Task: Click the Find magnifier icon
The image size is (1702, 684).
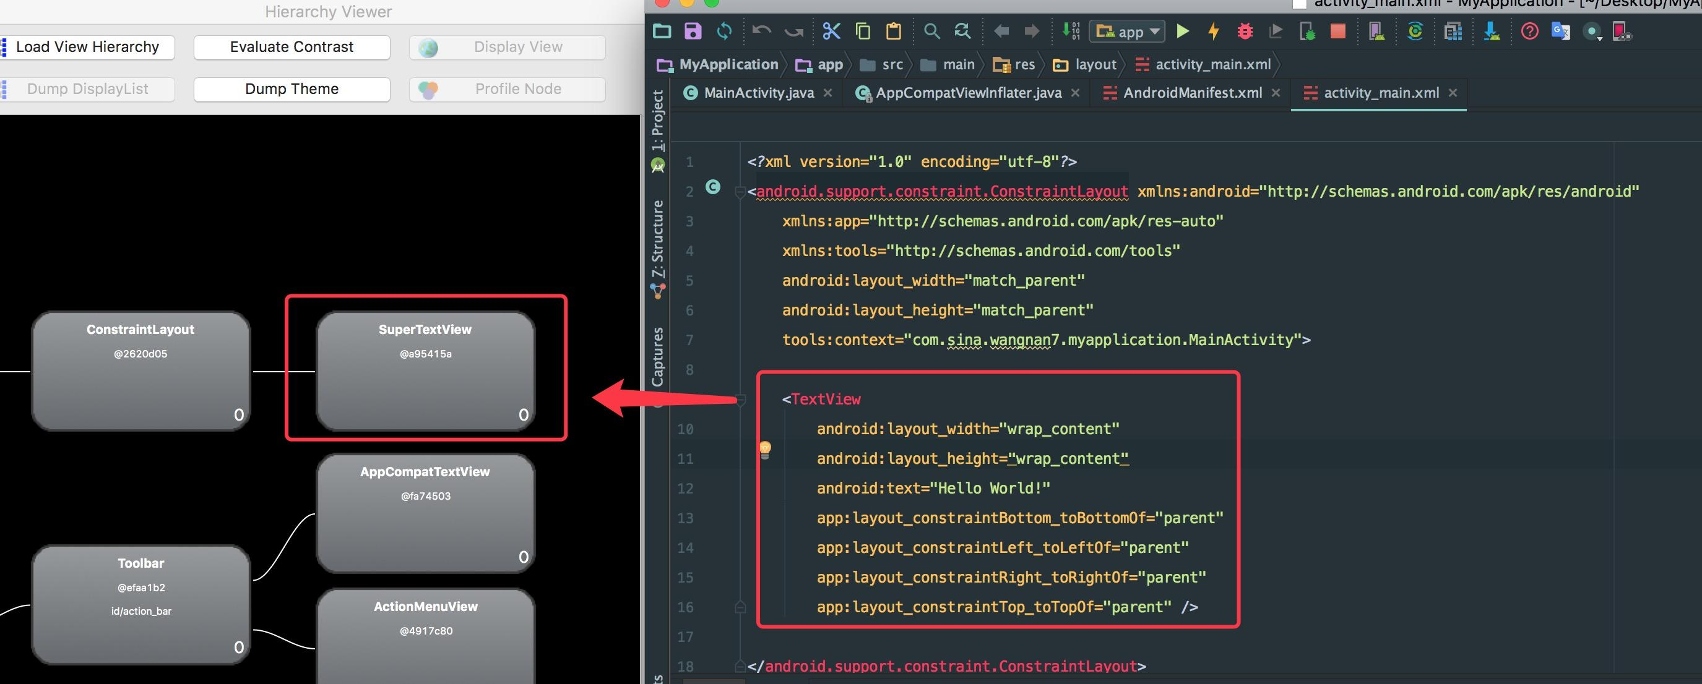Action: [931, 31]
